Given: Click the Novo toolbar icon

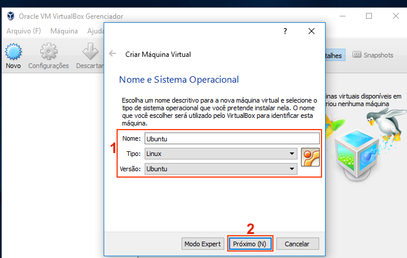Looking at the screenshot, I should 13,52.
